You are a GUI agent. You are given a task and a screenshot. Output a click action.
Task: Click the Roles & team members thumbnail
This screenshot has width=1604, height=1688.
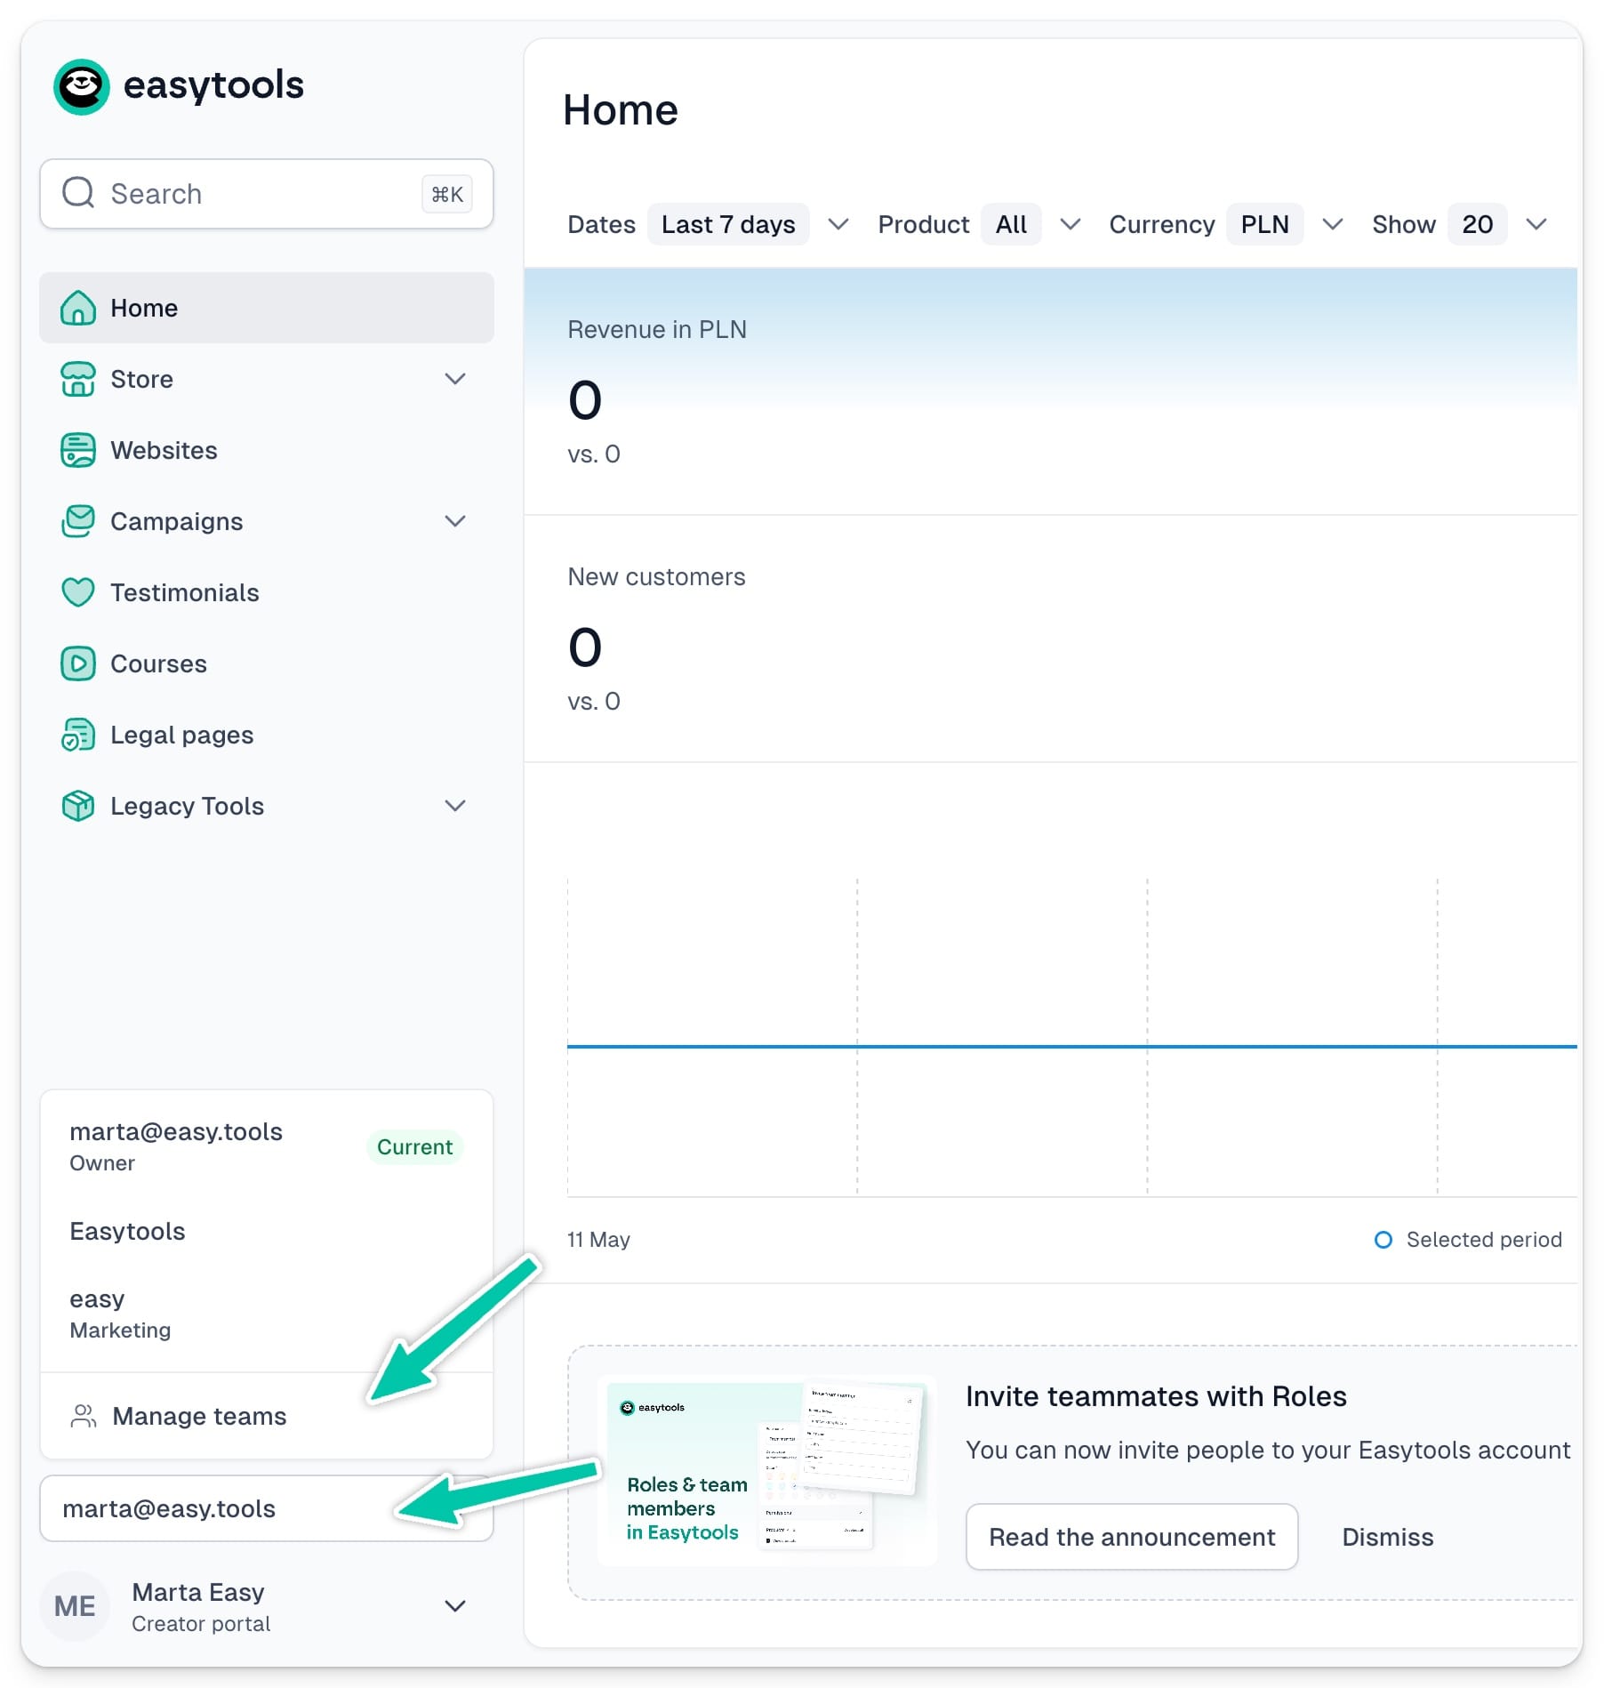[767, 1471]
